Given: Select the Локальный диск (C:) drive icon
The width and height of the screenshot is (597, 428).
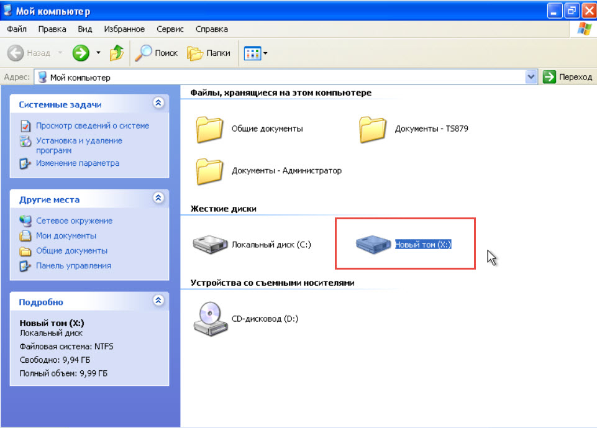Looking at the screenshot, I should 210,244.
